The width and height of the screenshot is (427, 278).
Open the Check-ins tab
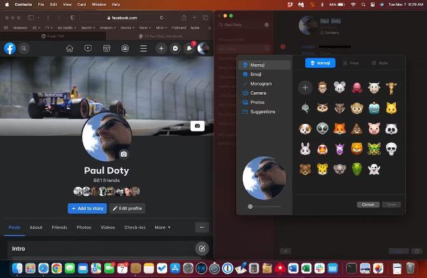[135, 227]
